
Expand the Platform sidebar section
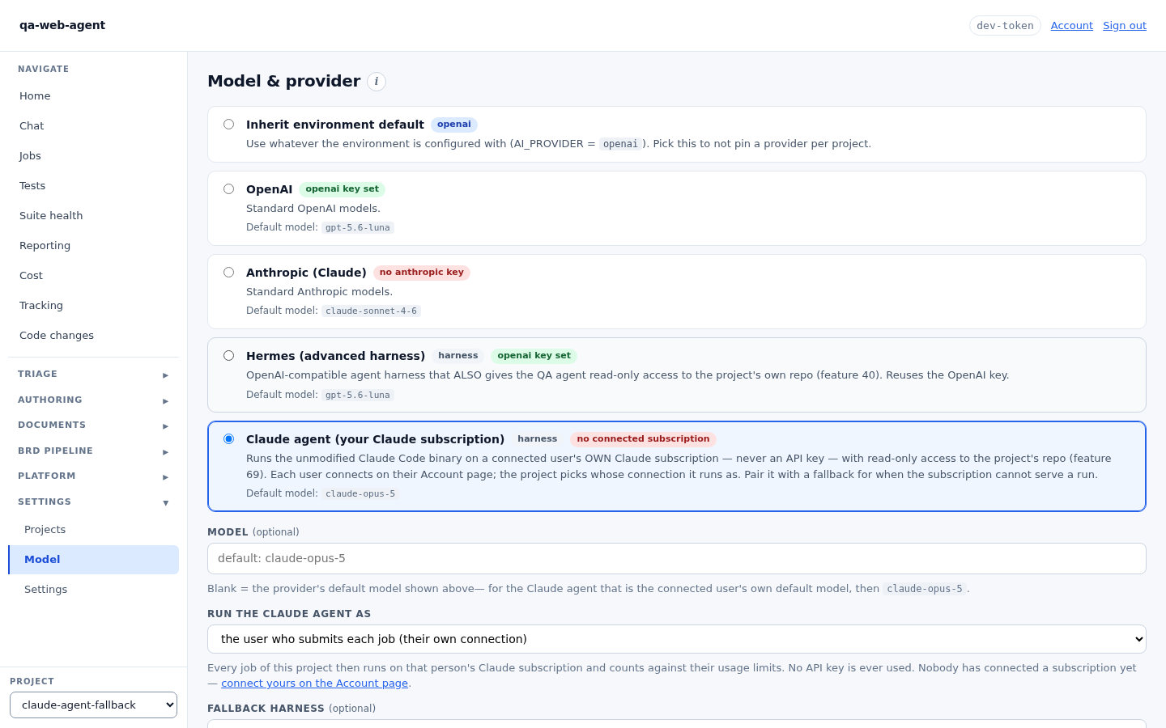(93, 476)
